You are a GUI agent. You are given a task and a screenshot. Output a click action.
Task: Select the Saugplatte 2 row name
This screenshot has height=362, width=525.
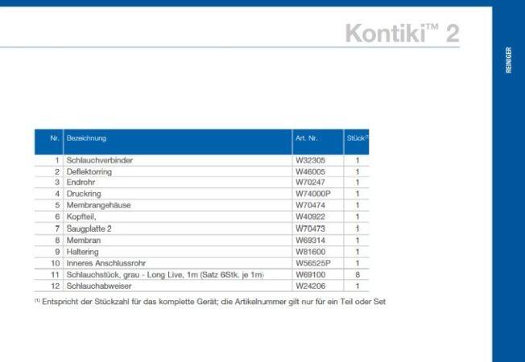click(x=89, y=228)
